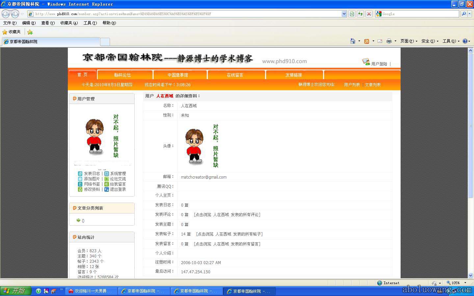Click the vertical scrollbar up arrow
The width and height of the screenshot is (474, 296).
click(470, 50)
